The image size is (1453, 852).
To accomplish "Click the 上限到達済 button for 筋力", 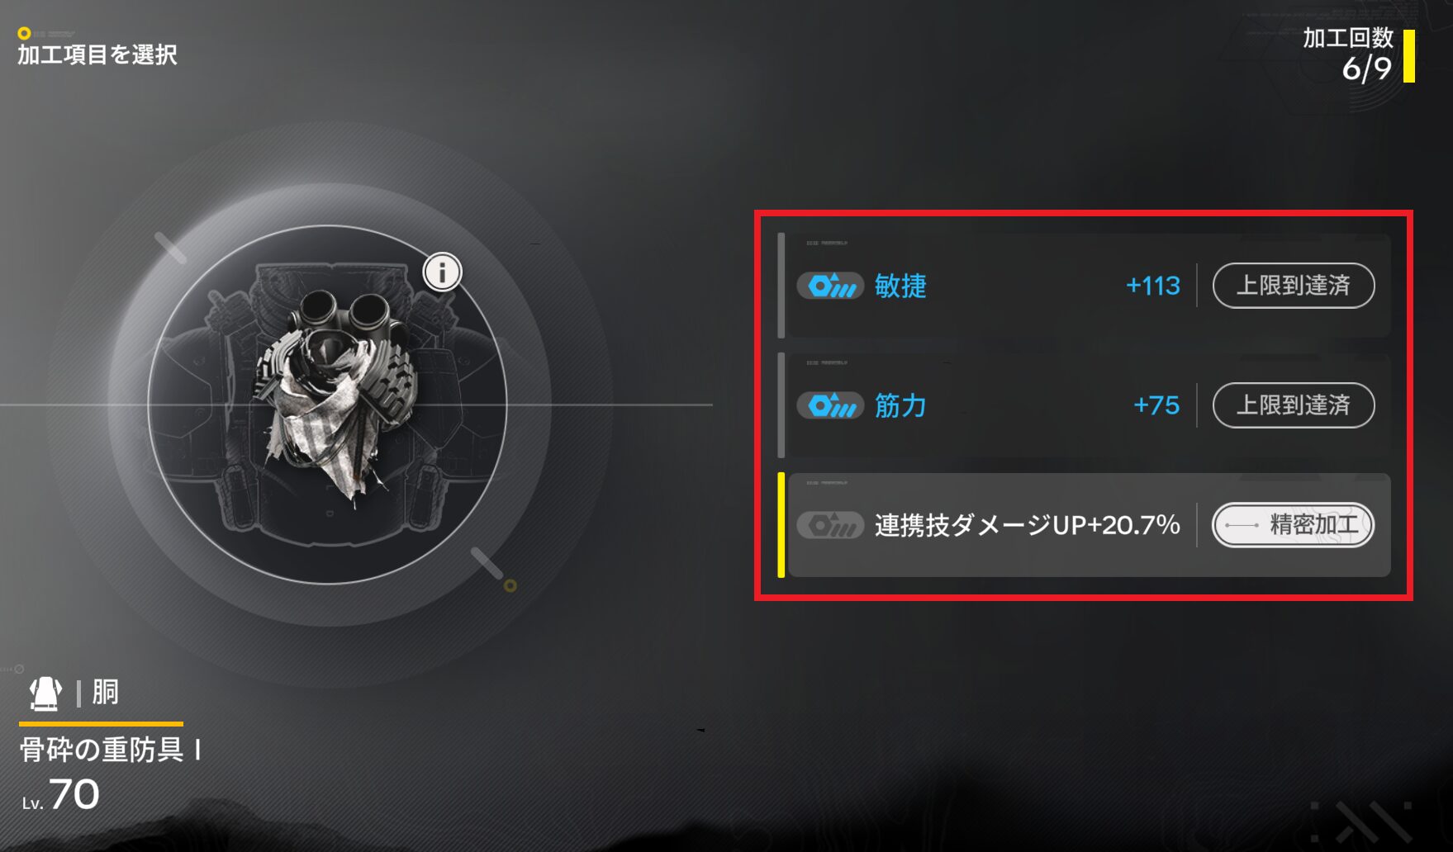I will pos(1294,405).
